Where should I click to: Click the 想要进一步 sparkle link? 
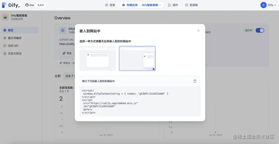pos(67,63)
